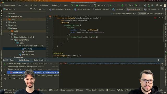Go to previous highlighted error arrow
Viewport: 167px width, 94px height.
click(159, 18)
